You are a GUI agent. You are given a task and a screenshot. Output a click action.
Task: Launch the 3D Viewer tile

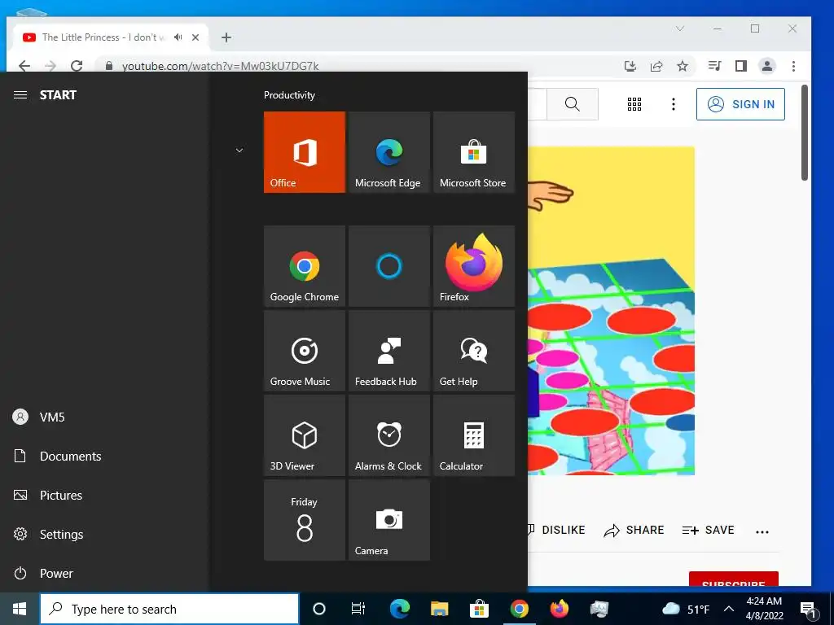click(x=305, y=435)
